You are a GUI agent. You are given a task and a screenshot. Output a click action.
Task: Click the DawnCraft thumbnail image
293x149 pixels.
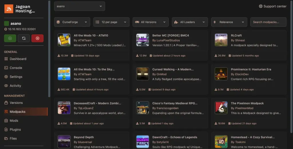[142, 142]
